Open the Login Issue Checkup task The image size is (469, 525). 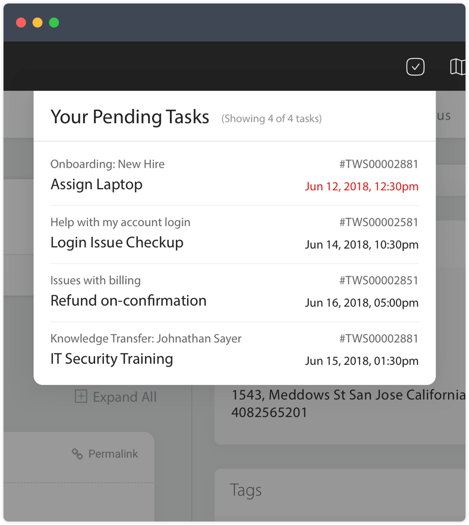tap(117, 243)
